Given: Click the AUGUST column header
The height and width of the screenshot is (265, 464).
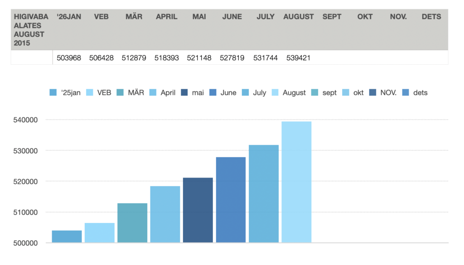Looking at the screenshot, I should pos(298,17).
